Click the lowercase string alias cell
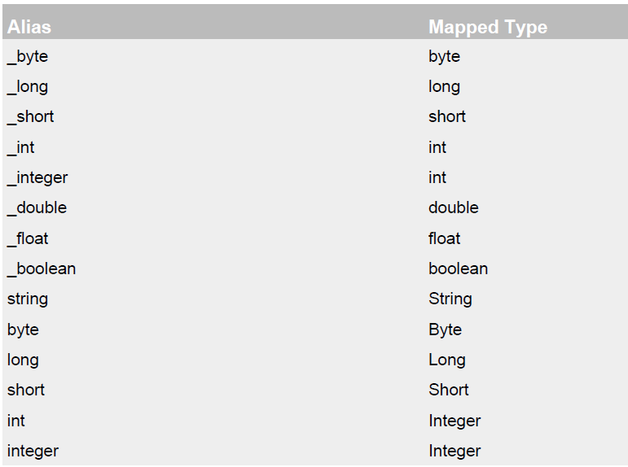This screenshot has height=467, width=628. 28,299
